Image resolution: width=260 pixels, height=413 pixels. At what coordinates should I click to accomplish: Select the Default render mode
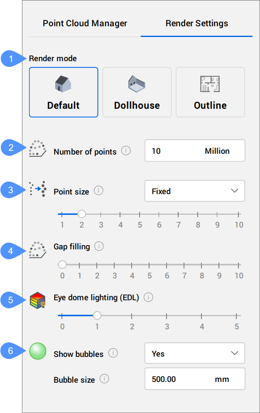(x=64, y=92)
